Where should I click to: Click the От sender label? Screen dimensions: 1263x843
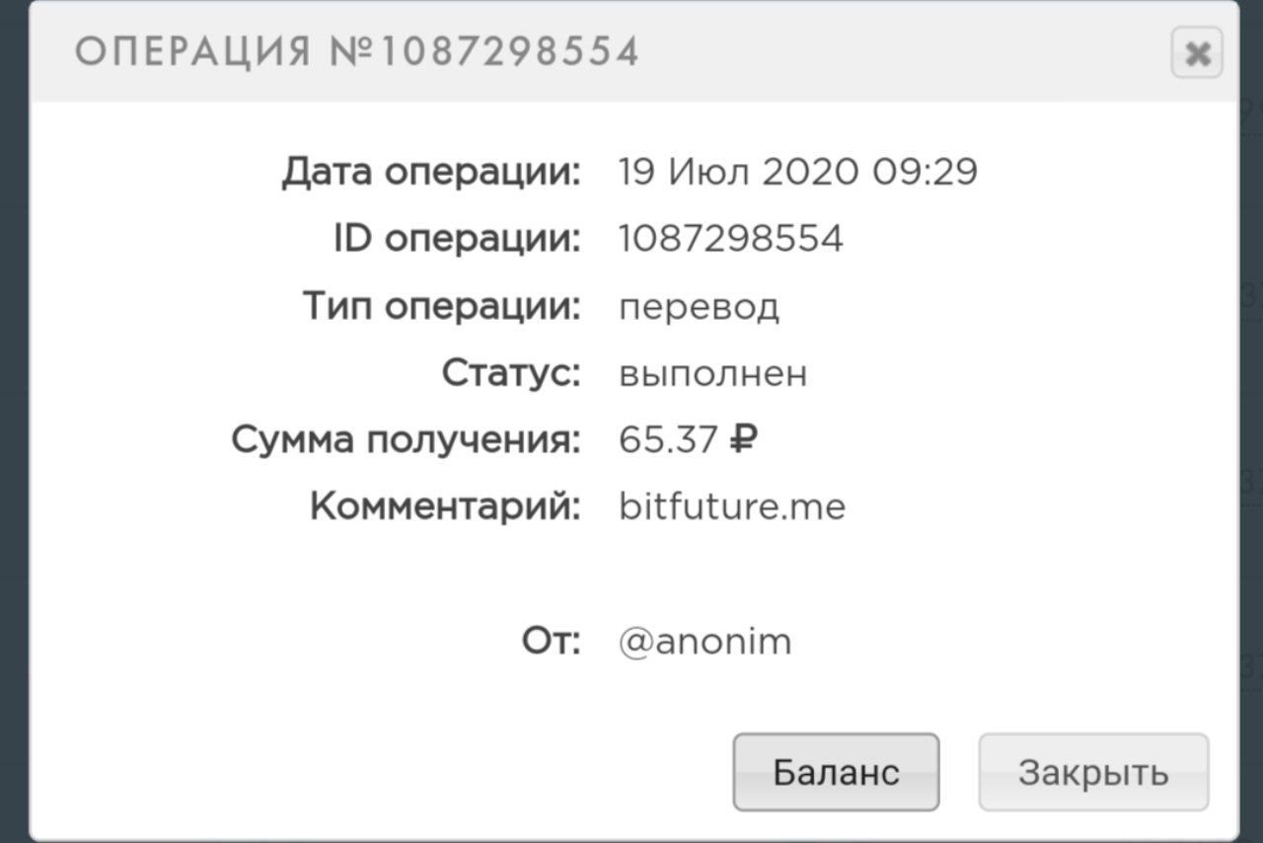pos(552,642)
